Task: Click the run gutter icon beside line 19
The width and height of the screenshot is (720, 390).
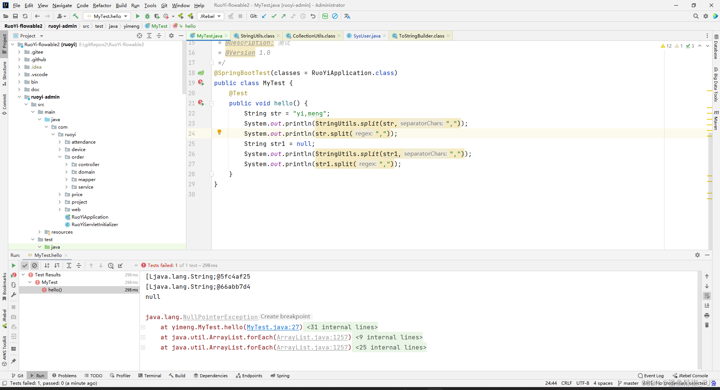Action: coord(201,82)
